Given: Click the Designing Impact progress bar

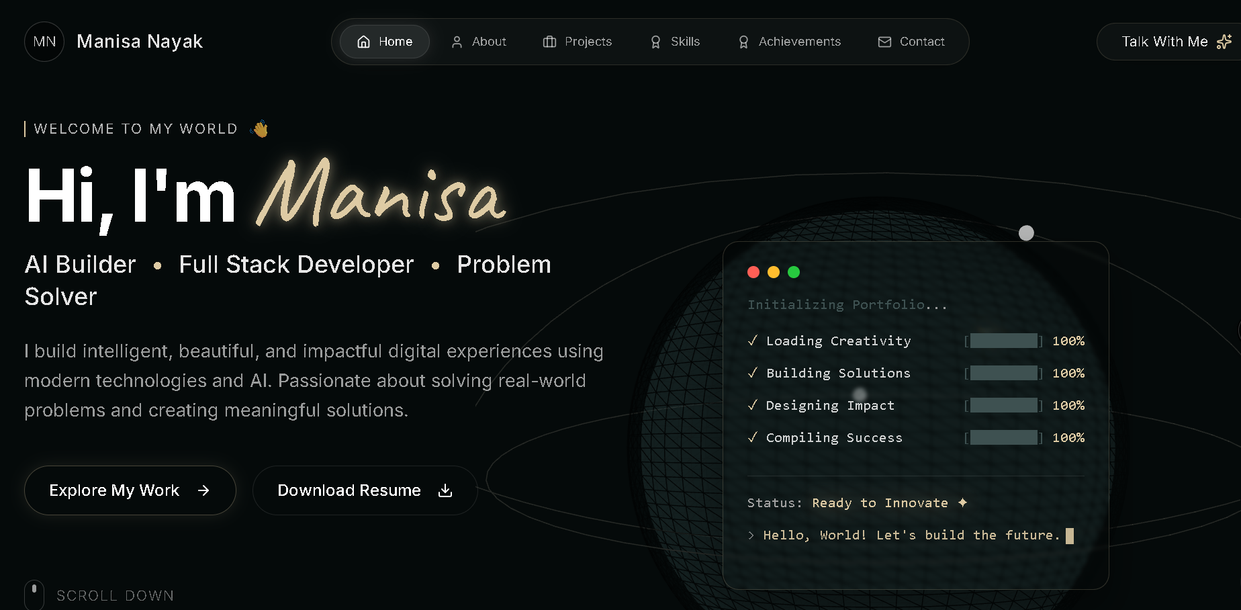Looking at the screenshot, I should [x=1004, y=405].
